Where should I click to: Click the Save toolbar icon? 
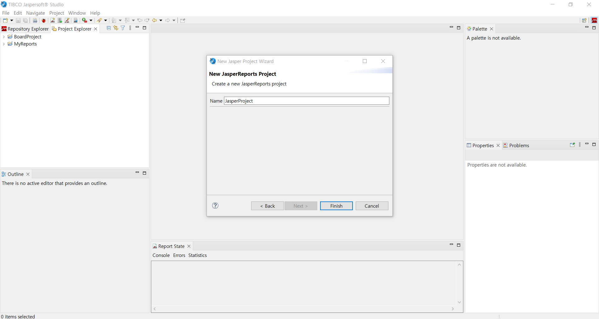[x=18, y=21]
